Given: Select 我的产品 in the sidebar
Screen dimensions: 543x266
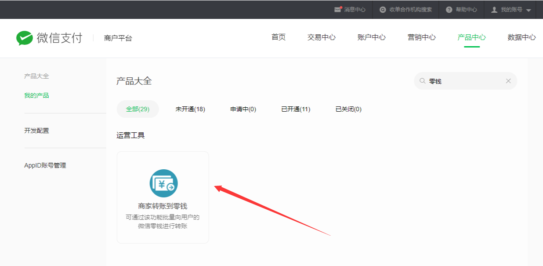Looking at the screenshot, I should coord(36,95).
